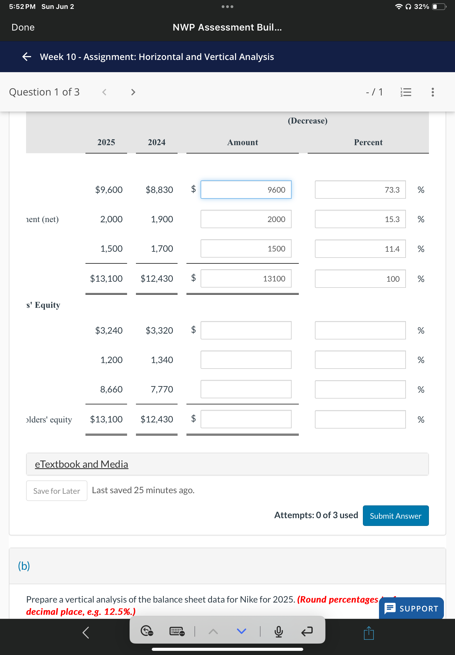
Task: Click the 7,770 value in 2024 column
Action: (x=162, y=389)
